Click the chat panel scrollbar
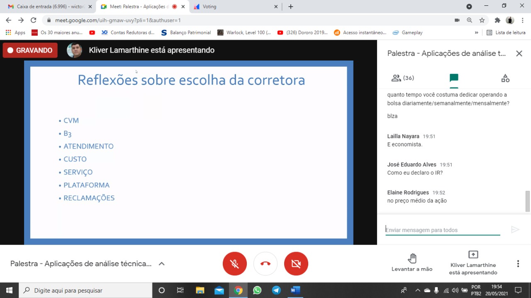 pyautogui.click(x=528, y=201)
